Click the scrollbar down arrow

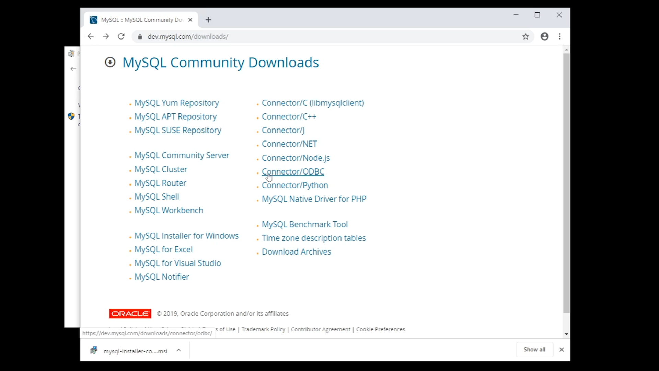tap(566, 334)
